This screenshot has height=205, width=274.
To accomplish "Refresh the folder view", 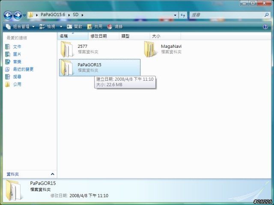I will coord(183,15).
